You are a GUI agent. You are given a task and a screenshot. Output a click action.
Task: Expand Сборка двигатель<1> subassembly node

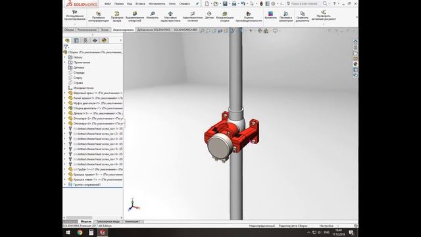[x=64, y=108]
